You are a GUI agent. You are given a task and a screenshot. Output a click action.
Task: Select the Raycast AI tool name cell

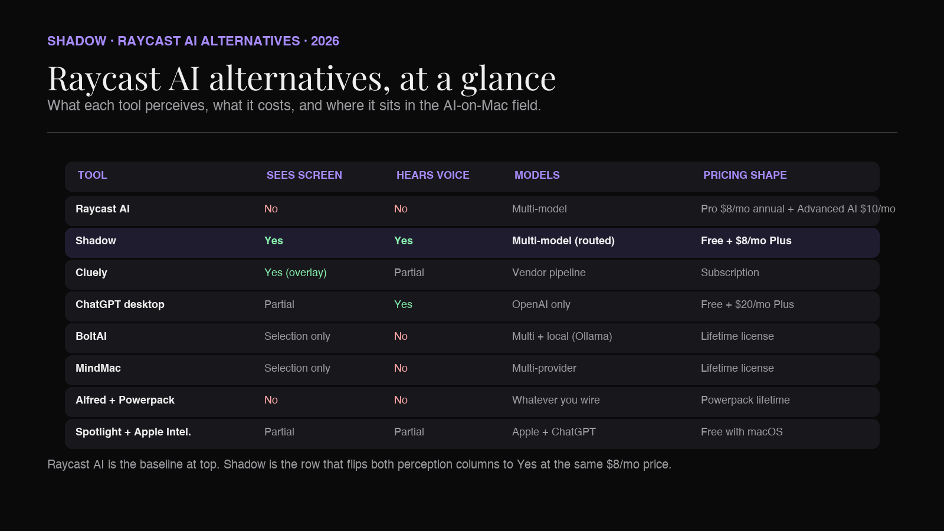click(x=103, y=209)
